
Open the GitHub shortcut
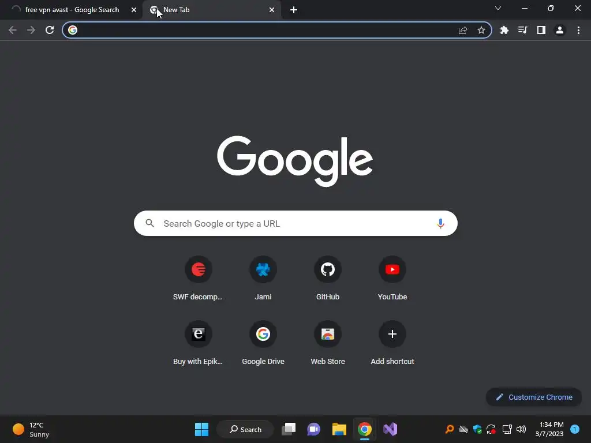[x=328, y=279]
